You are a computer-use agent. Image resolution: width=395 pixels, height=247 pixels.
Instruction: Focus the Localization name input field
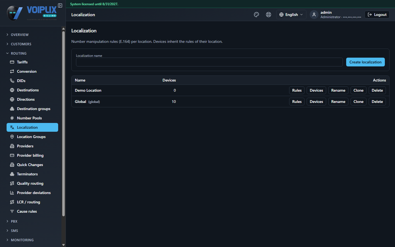coord(209,62)
